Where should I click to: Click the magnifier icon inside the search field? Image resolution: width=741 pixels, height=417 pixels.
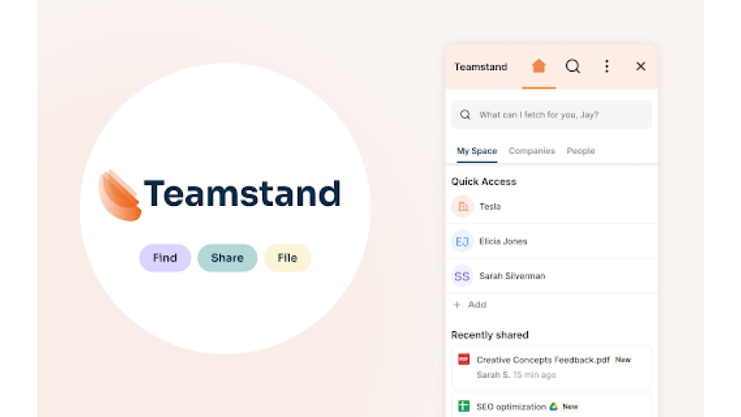[x=465, y=115]
